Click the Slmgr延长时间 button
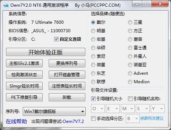This screenshot has width=171, height=130. click(24, 86)
